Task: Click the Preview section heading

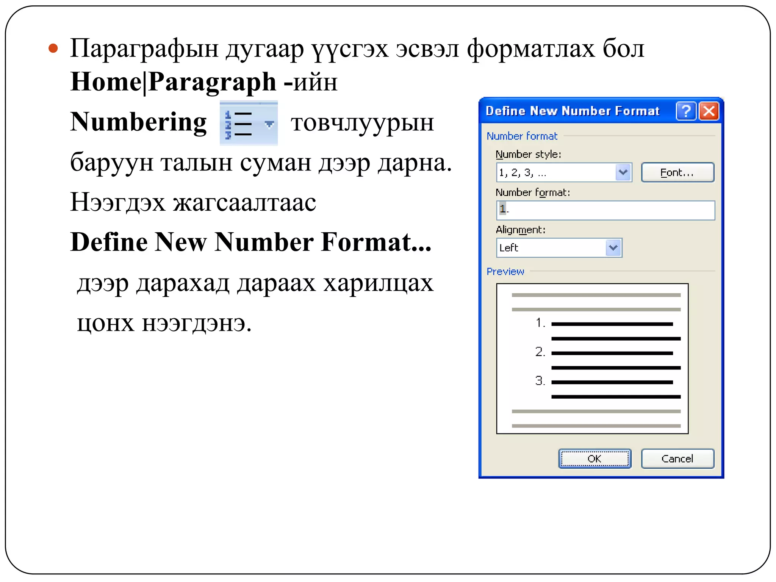Action: coord(505,271)
